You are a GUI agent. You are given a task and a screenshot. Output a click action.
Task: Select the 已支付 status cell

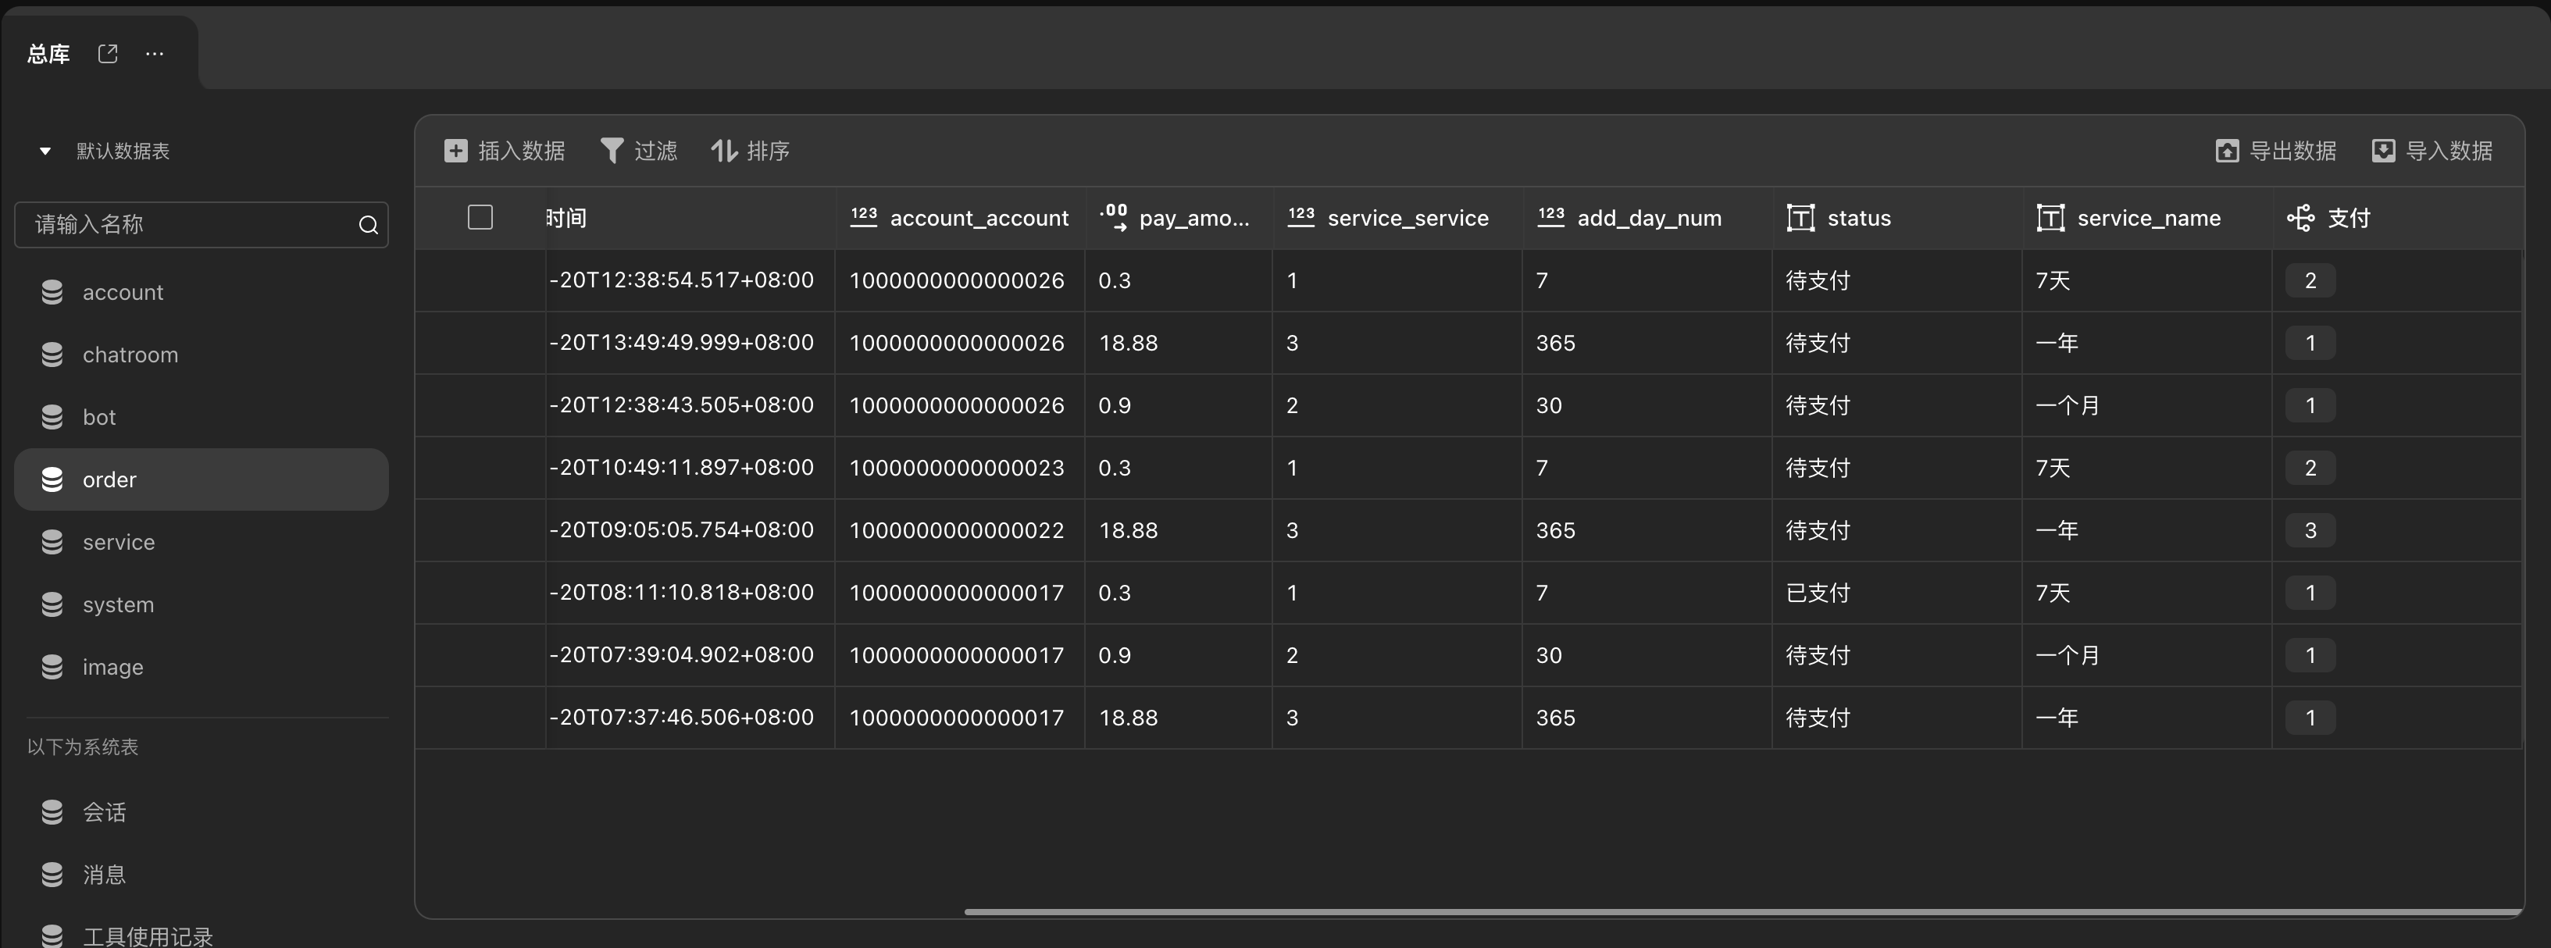[x=1896, y=593]
